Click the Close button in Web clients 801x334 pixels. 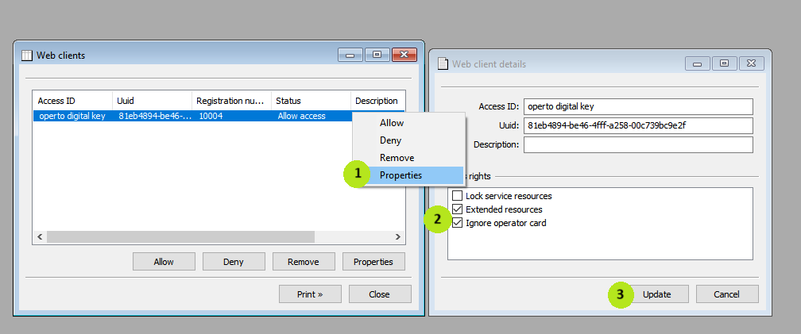[x=379, y=294]
